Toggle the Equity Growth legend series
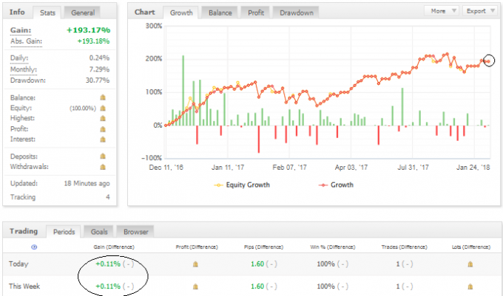The width and height of the screenshot is (503, 296). (x=242, y=185)
